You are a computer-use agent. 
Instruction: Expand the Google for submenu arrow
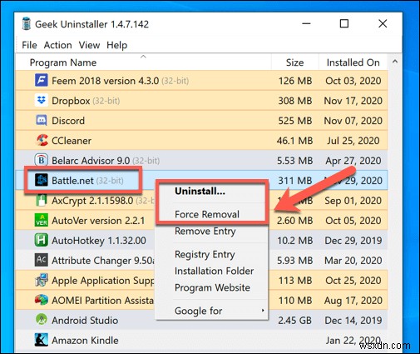coord(263,311)
